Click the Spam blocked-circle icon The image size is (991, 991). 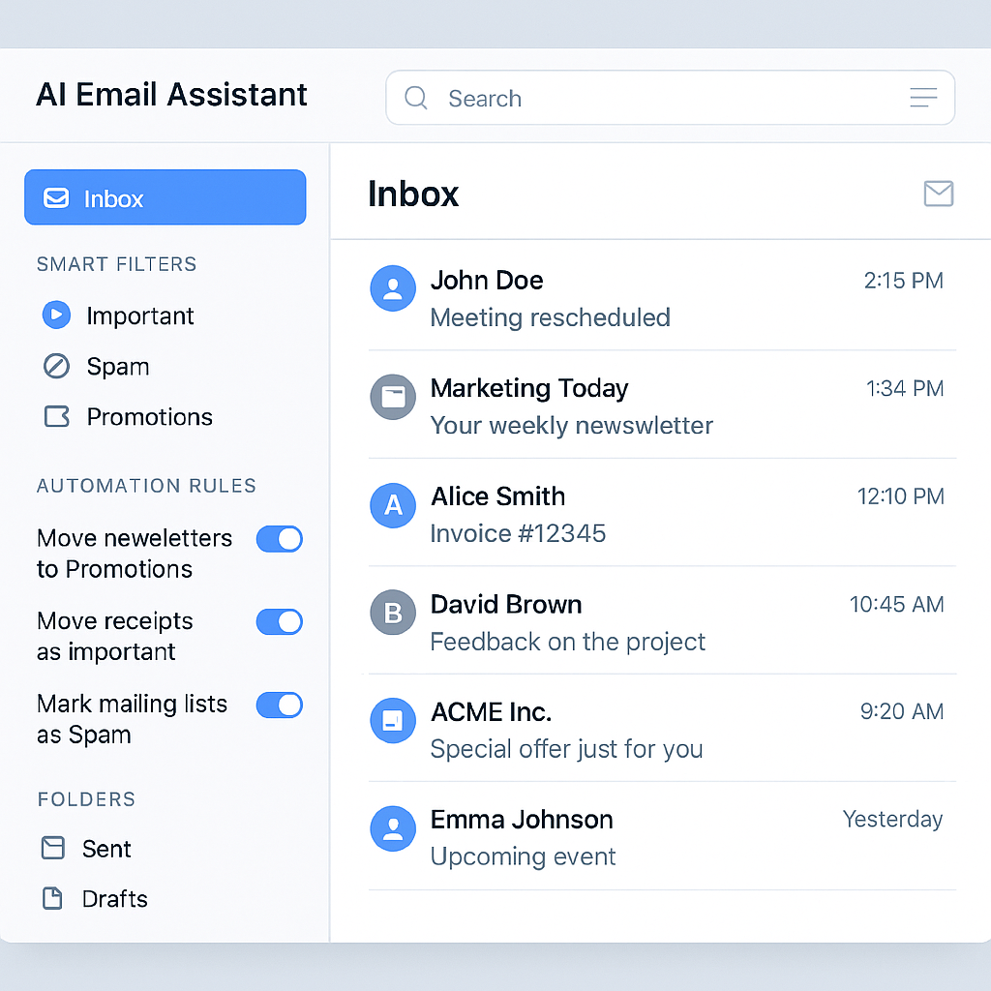[56, 366]
